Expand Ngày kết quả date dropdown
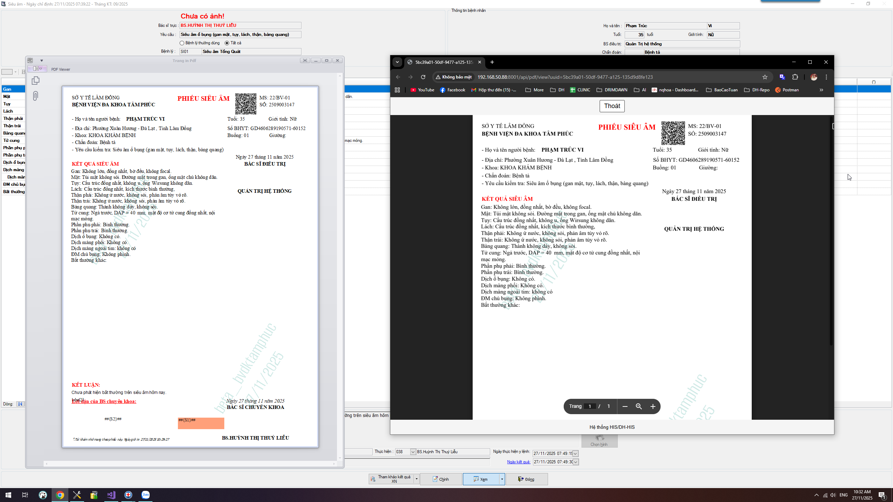The height and width of the screenshot is (502, 893). tap(576, 462)
